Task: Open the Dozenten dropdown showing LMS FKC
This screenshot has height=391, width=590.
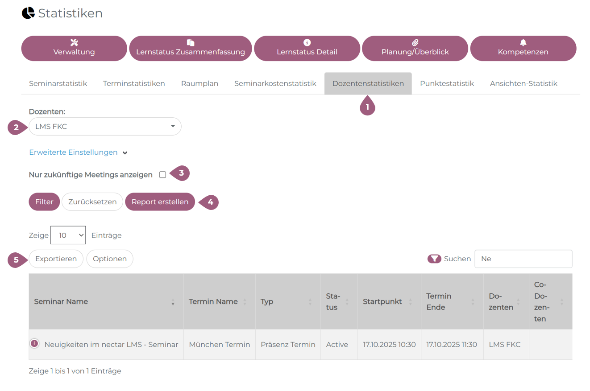Action: coord(105,127)
